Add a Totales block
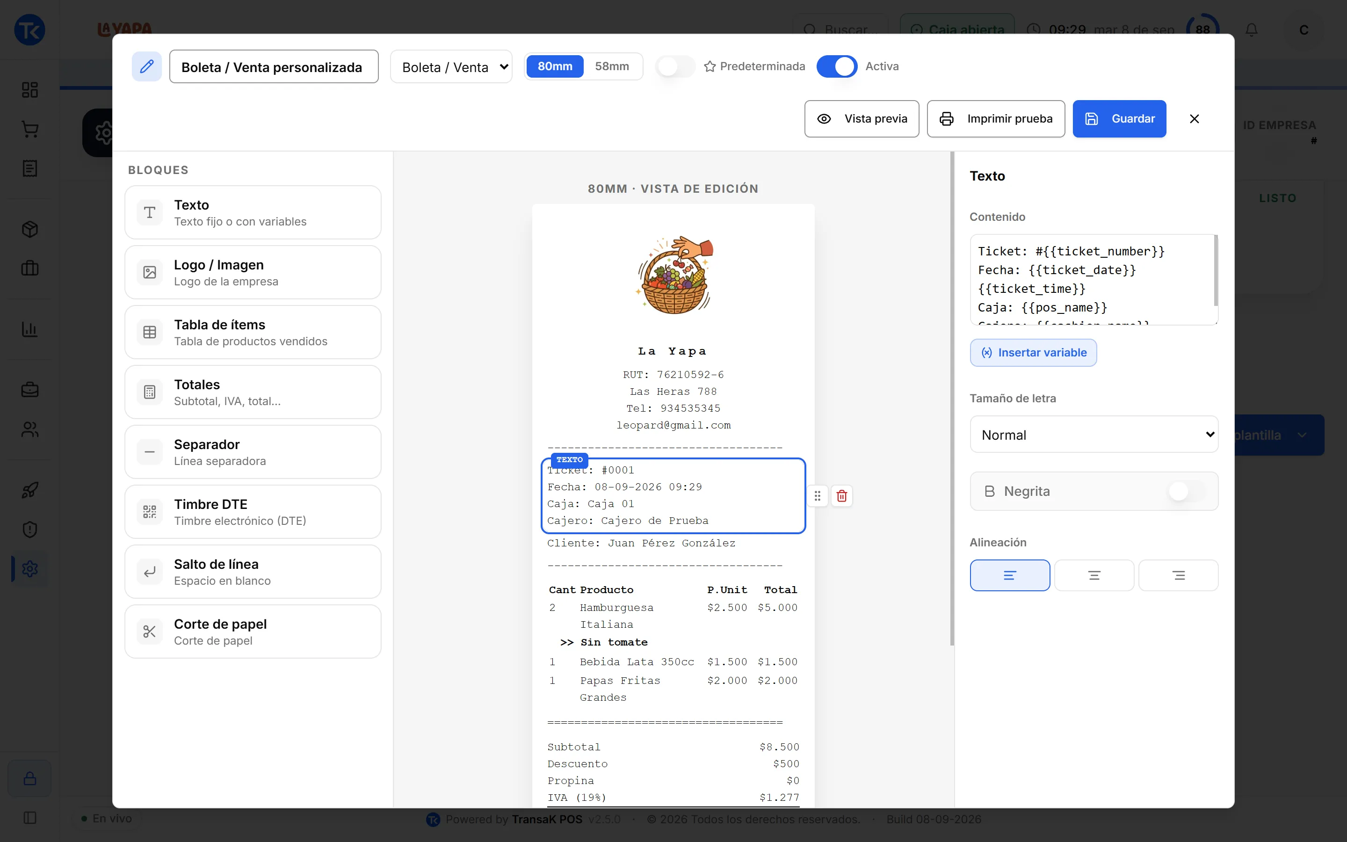Viewport: 1347px width, 842px height. (x=253, y=392)
